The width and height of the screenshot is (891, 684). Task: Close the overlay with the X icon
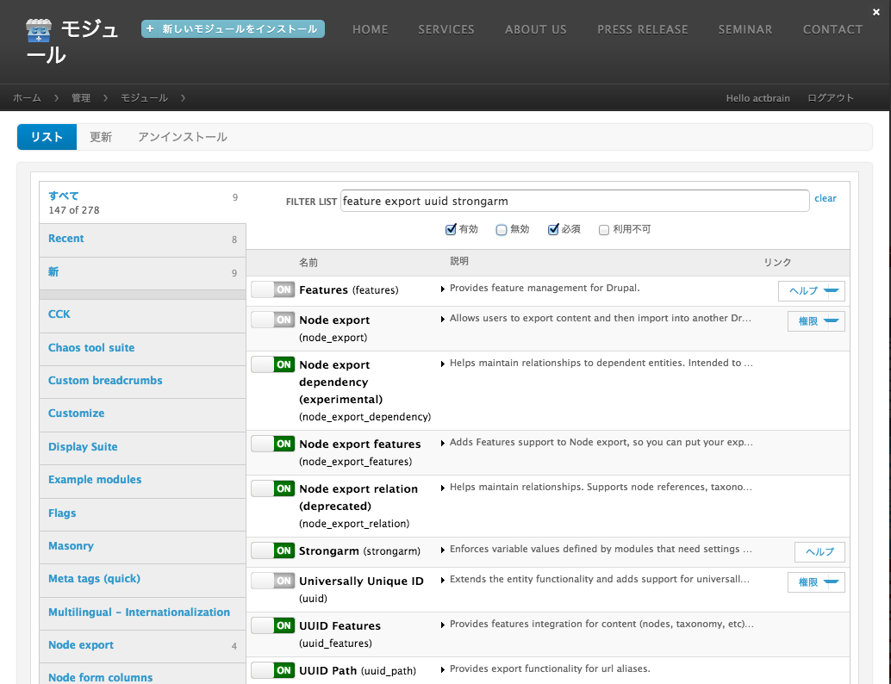pos(876,11)
